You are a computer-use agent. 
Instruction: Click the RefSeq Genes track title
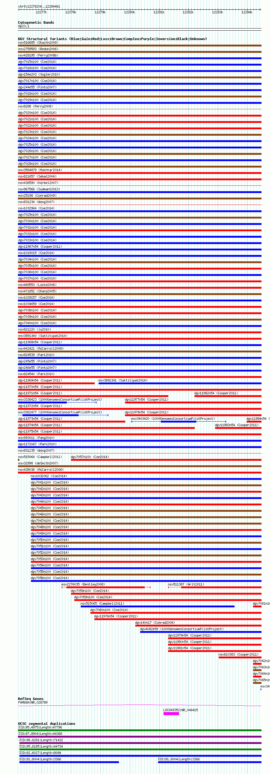click(x=31, y=699)
